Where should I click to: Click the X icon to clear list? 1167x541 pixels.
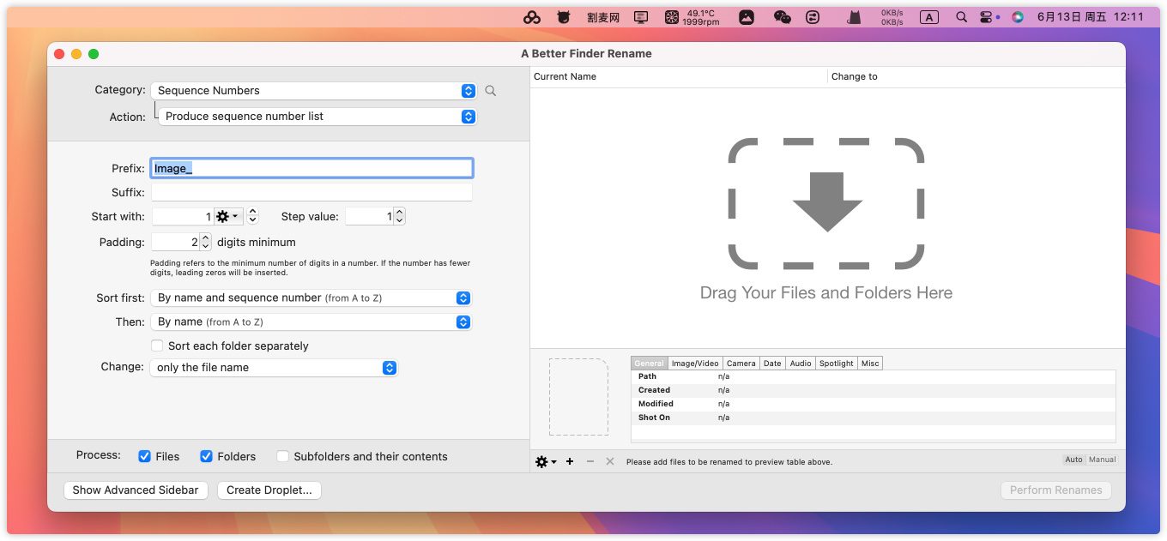[x=610, y=461]
